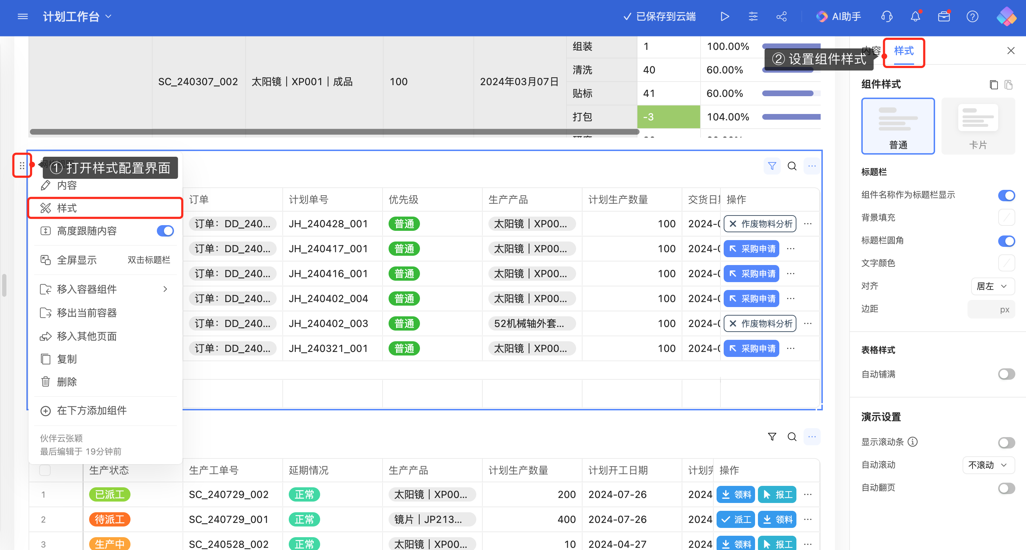Choose 内容 in context menu
The image size is (1026, 550).
(105, 185)
